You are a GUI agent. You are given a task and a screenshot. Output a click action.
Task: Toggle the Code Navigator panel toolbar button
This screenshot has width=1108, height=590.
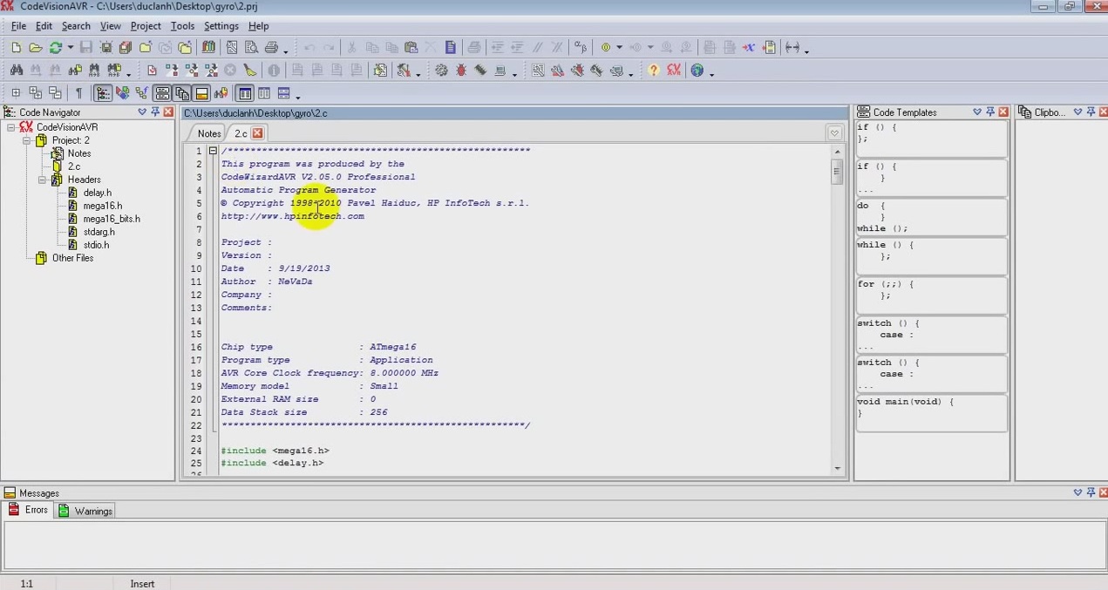point(103,93)
